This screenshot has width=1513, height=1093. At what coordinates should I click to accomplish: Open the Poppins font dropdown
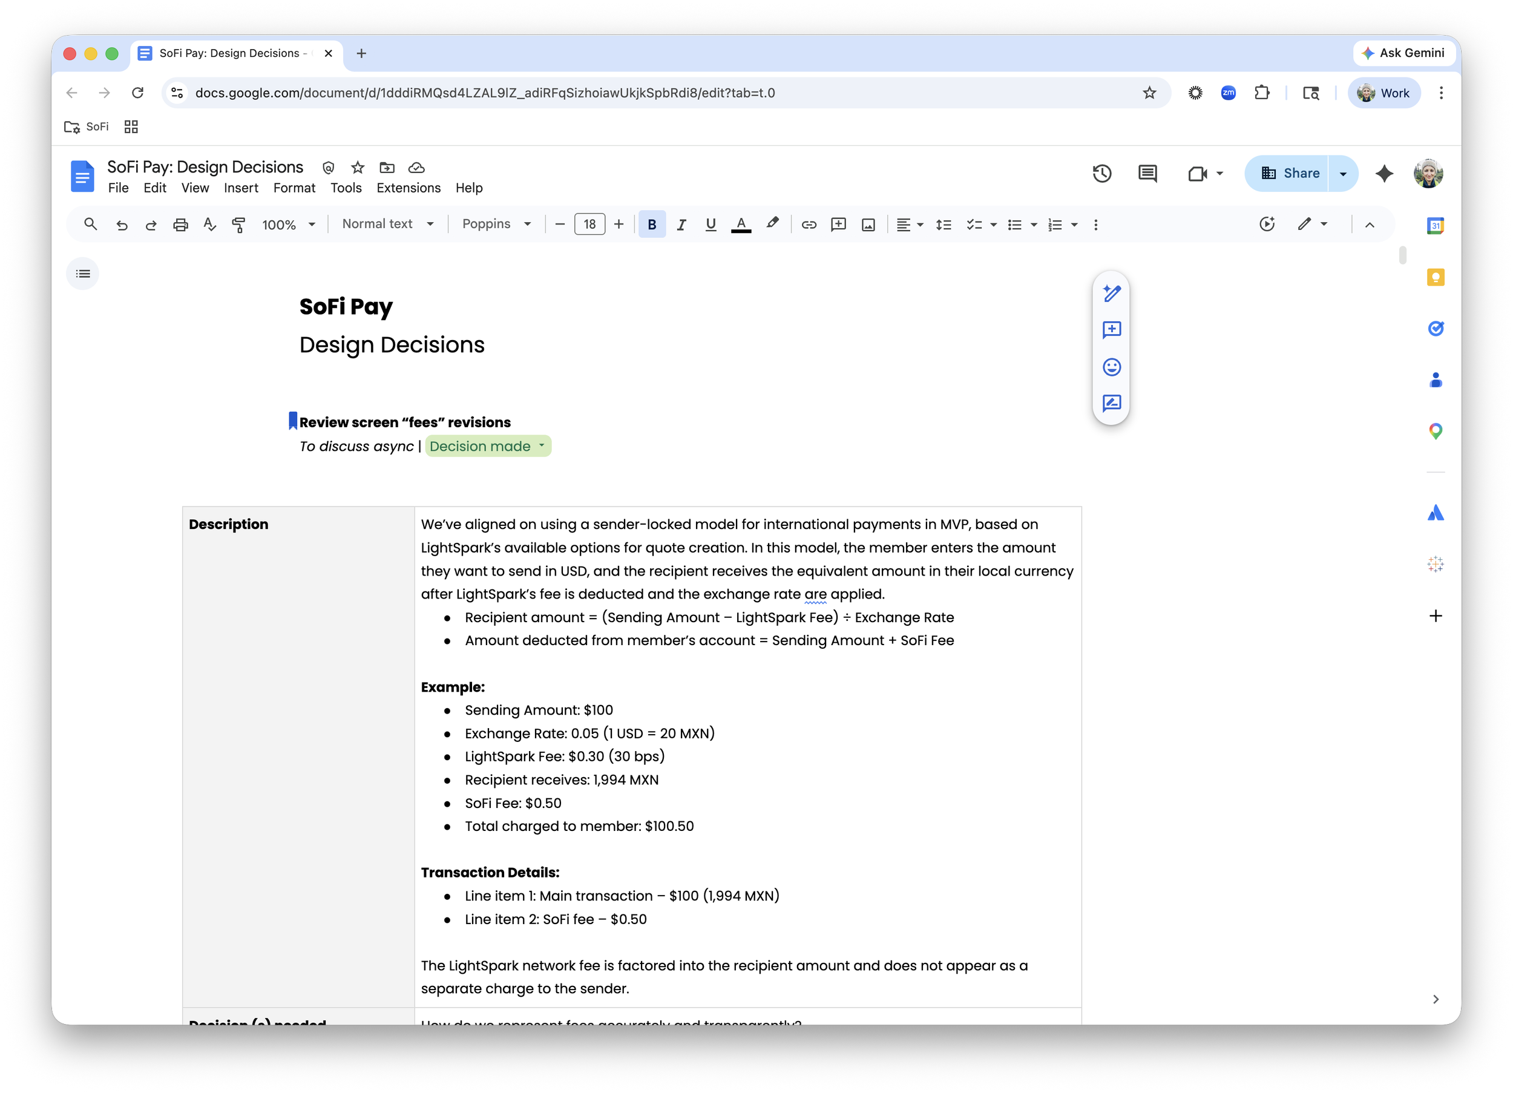[496, 224]
